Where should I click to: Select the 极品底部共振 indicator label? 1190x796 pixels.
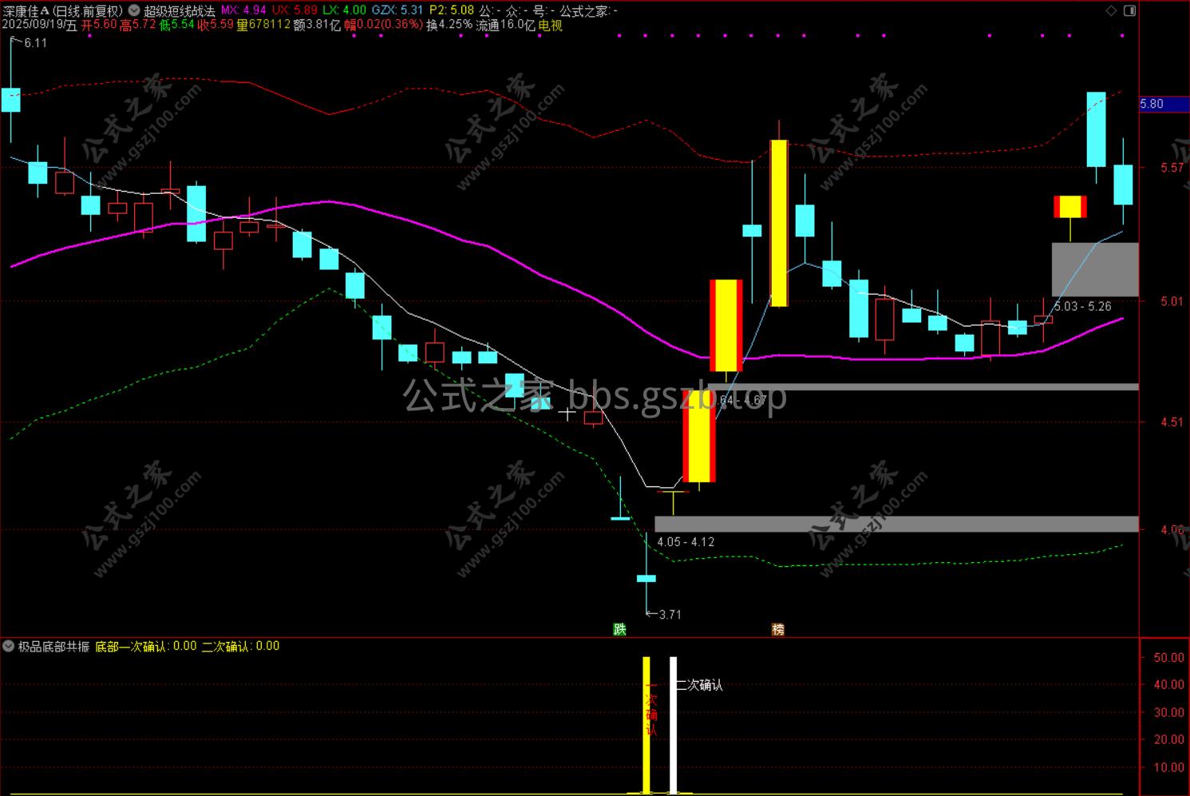pos(53,646)
